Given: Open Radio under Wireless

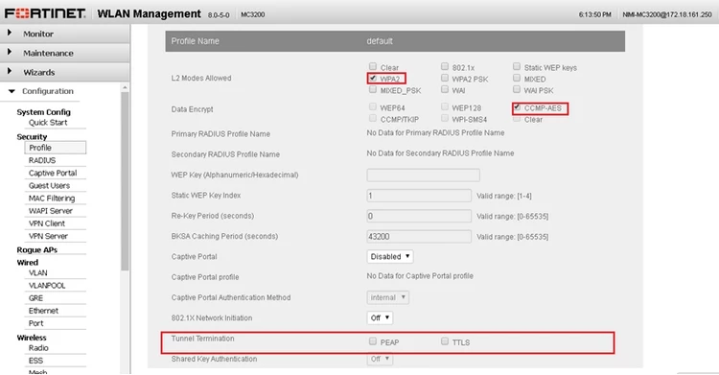Looking at the screenshot, I should click(38, 348).
